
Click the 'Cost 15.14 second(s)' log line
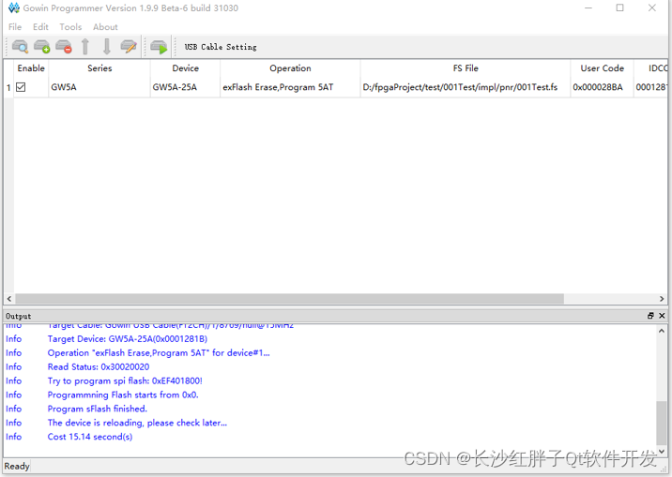click(90, 437)
